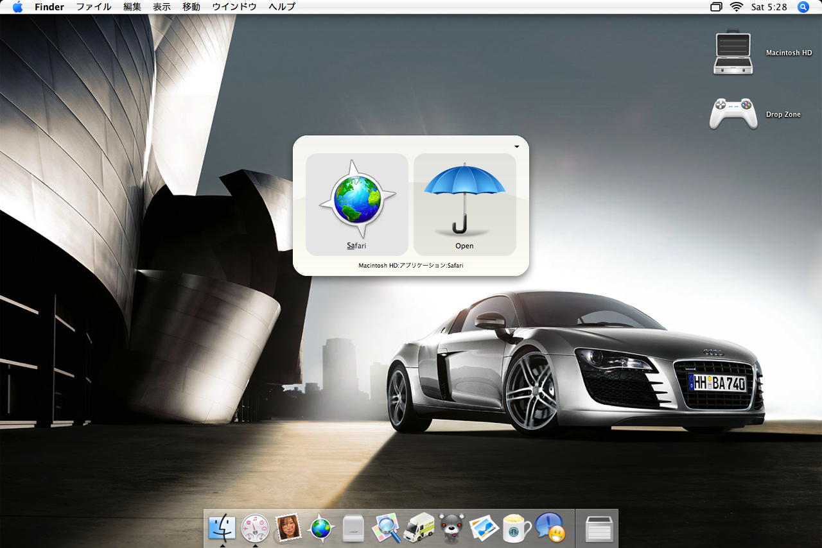
Task: Select the Drop Zone gamepad desktop icon
Action: click(x=733, y=113)
